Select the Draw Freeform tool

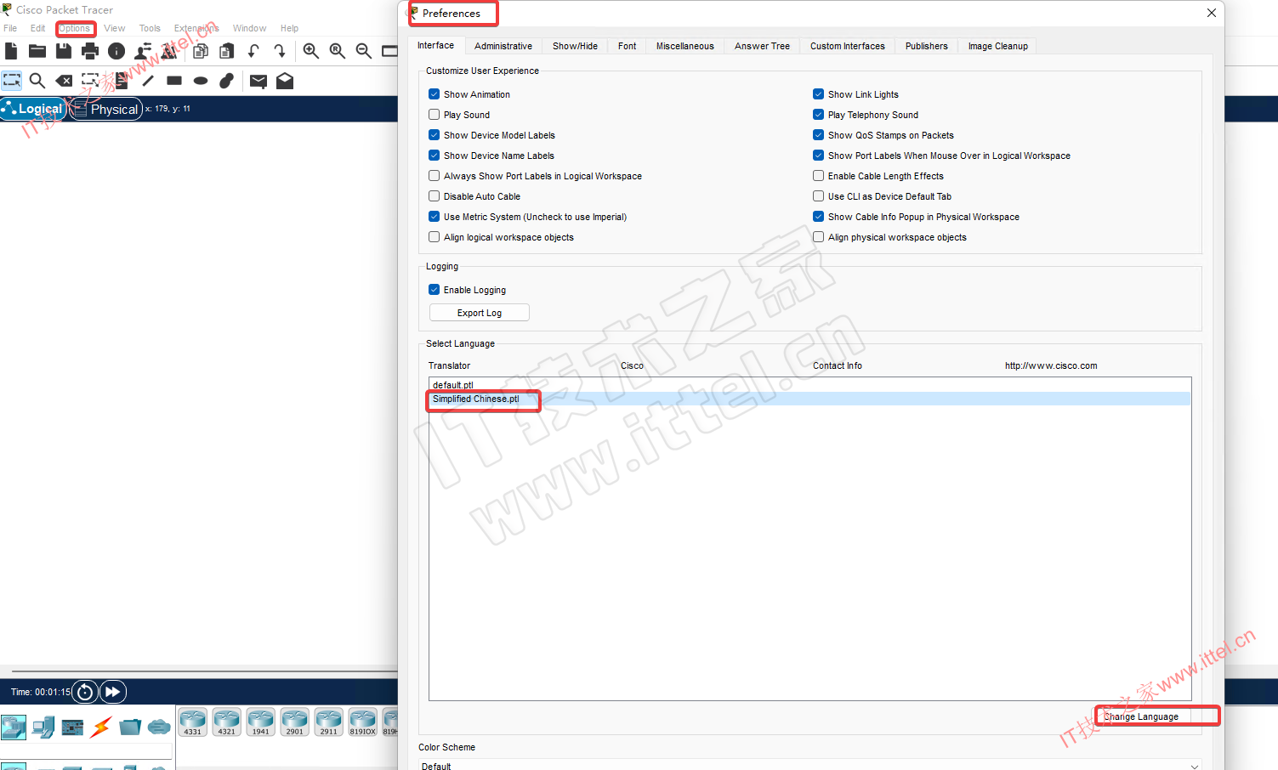point(227,81)
